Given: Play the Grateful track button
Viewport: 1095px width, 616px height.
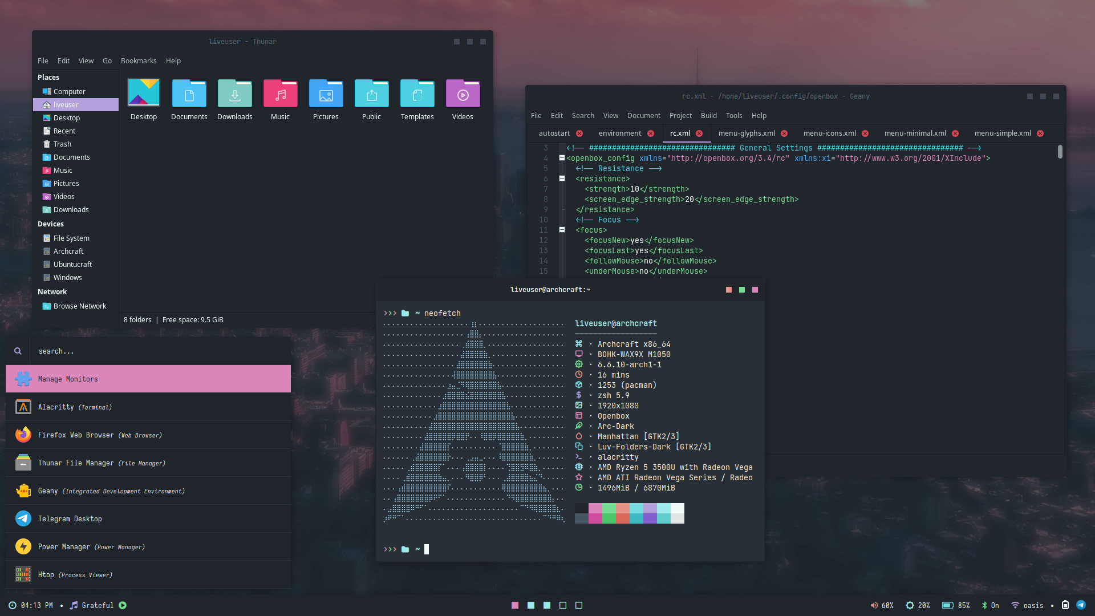Looking at the screenshot, I should click(123, 605).
